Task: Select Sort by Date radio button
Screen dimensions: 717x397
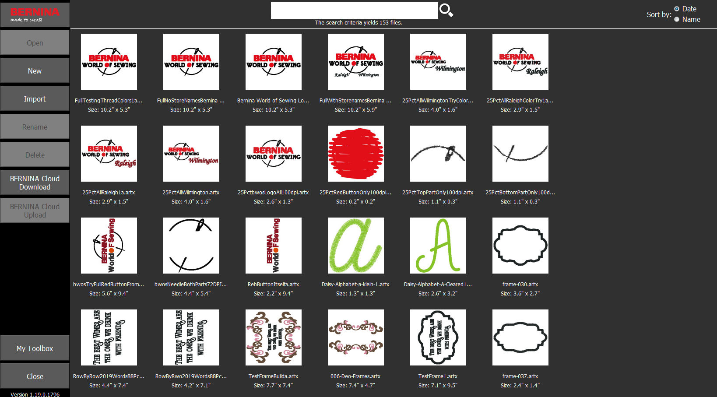Action: click(x=677, y=9)
